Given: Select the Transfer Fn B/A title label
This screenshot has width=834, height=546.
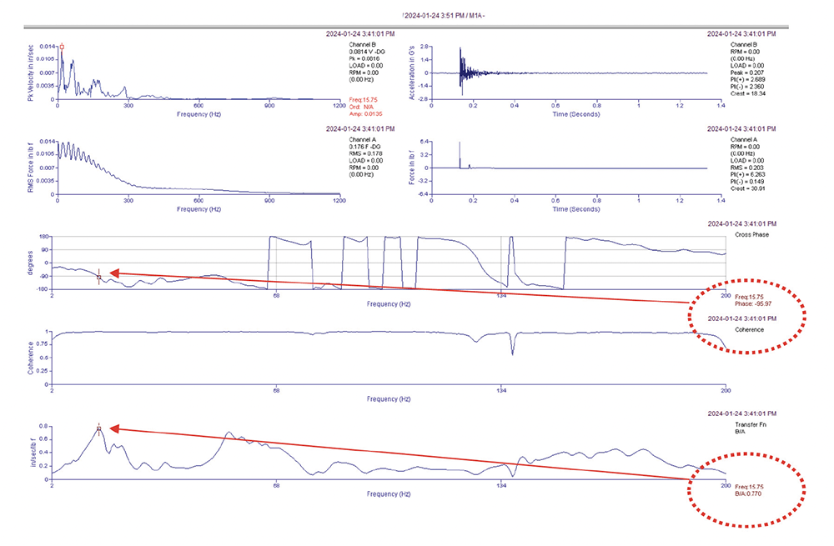Looking at the screenshot, I should point(748,428).
